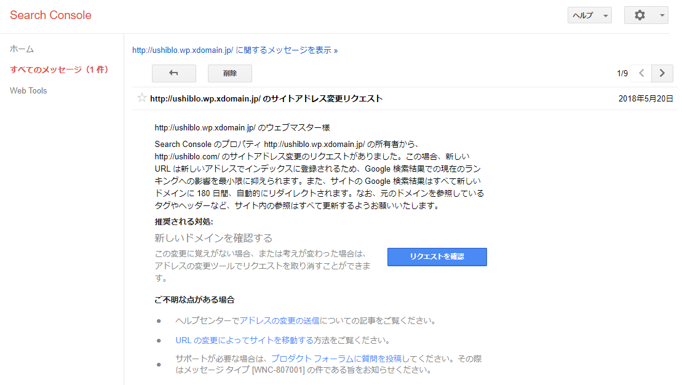
Task: Go to the next message arrow
Action: [x=662, y=73]
